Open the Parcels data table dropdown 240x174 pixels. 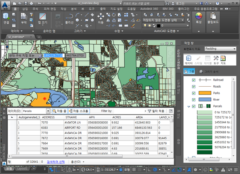[x=48, y=110]
